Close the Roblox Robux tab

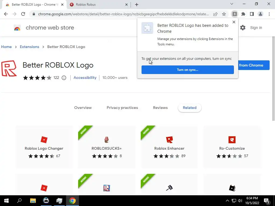pyautogui.click(x=126, y=5)
